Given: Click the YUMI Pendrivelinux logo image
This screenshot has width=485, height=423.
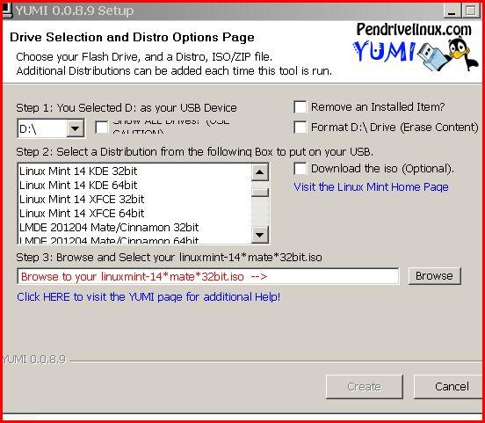Looking at the screenshot, I should [x=415, y=47].
